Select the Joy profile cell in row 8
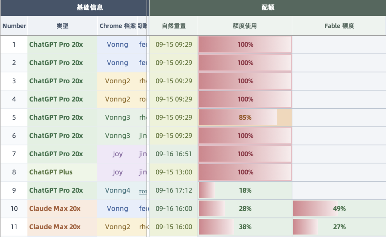The height and width of the screenshot is (237, 386). coord(118,172)
